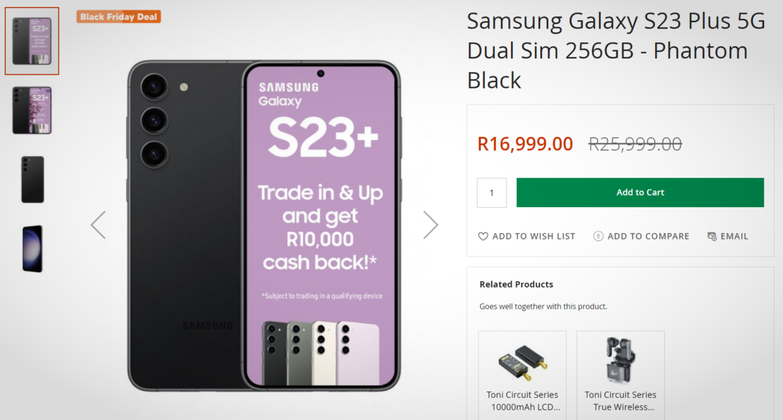Show the previous product image
The image size is (783, 420).
pyautogui.click(x=99, y=225)
